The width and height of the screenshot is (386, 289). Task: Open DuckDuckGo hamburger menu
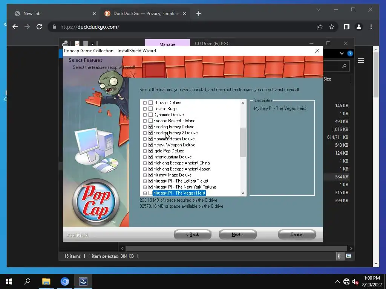point(361,61)
